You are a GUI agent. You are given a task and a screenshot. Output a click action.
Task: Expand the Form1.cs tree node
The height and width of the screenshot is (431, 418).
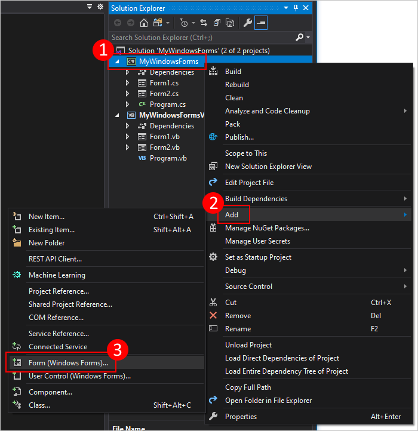click(127, 83)
